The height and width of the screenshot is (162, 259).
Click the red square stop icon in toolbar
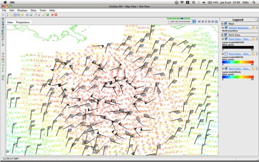coord(56,15)
